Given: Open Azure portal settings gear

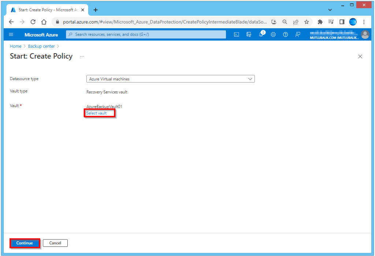Looking at the screenshot, I should [x=273, y=34].
